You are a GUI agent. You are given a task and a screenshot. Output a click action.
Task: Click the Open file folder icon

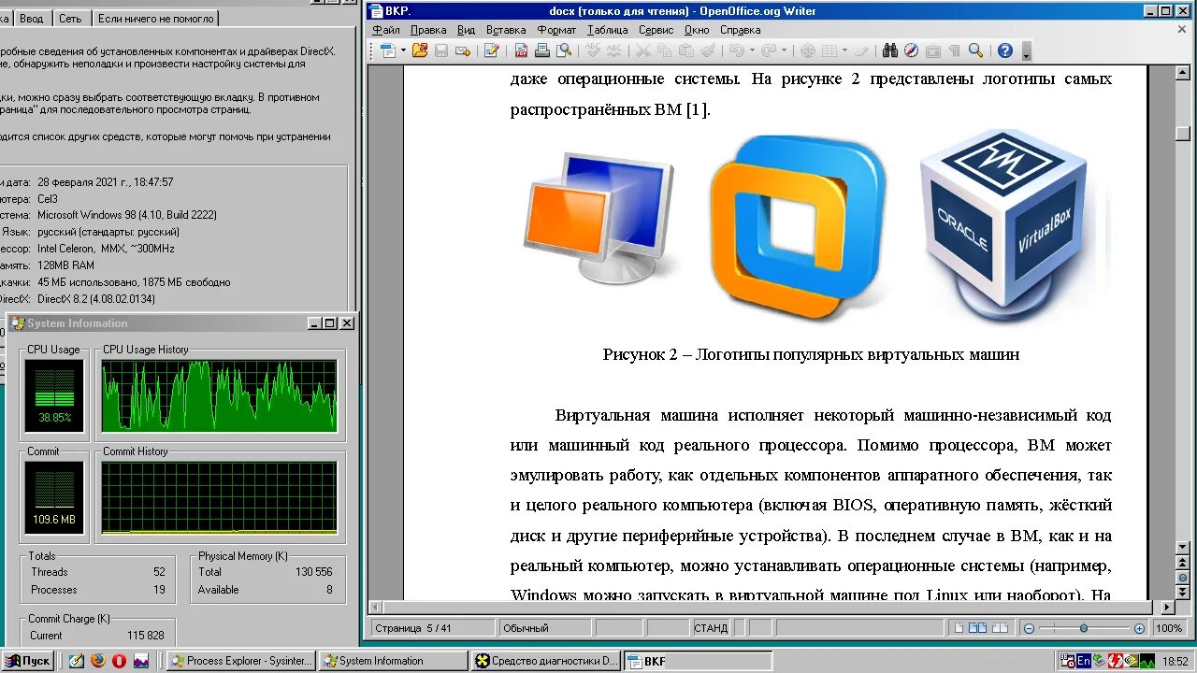420,50
